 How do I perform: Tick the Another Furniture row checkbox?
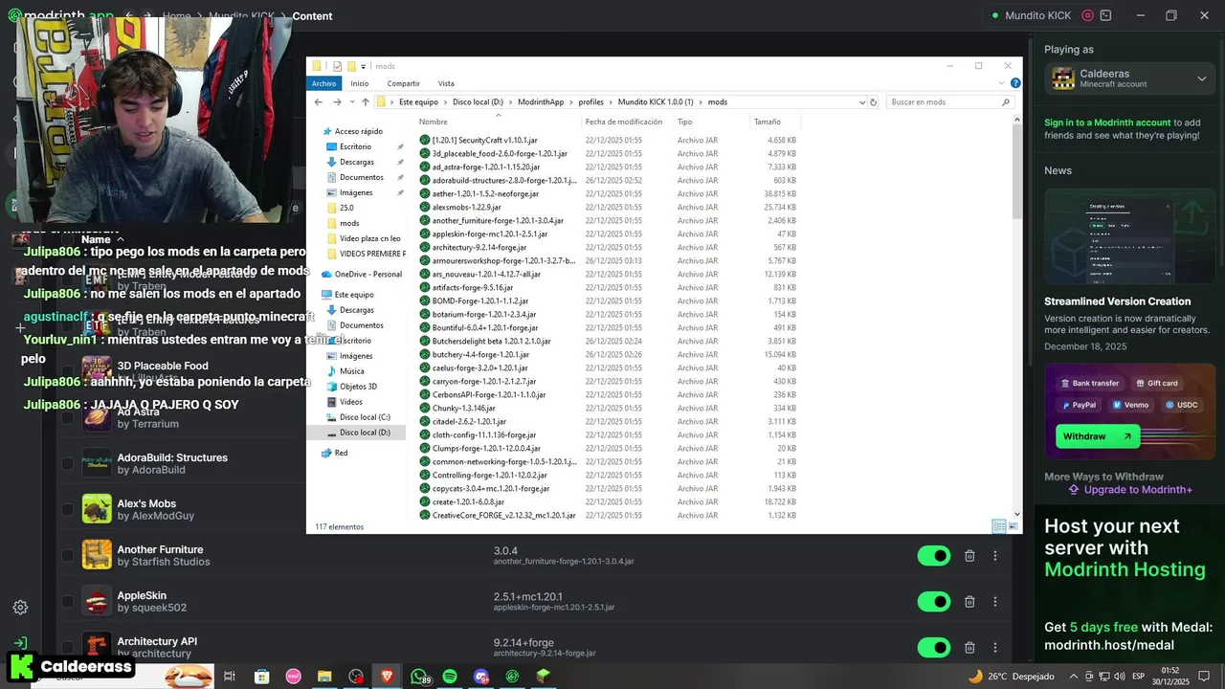point(67,556)
